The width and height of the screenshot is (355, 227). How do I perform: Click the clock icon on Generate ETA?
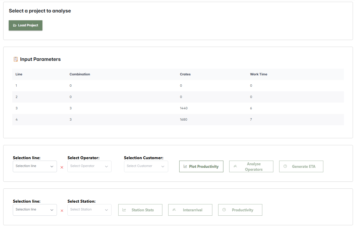285,166
